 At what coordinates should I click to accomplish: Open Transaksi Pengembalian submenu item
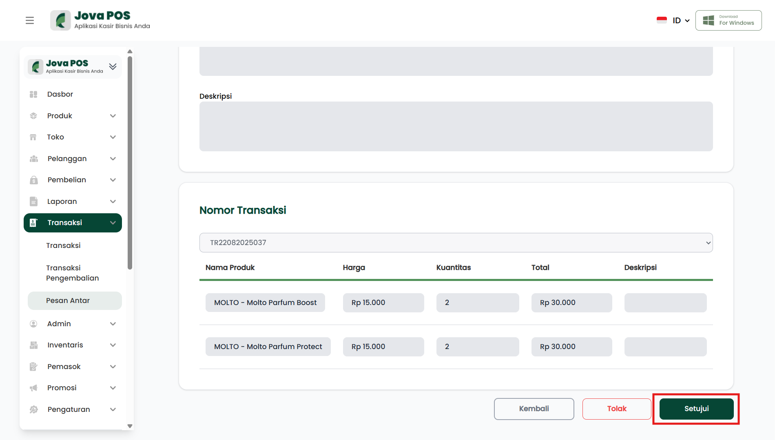pos(72,273)
